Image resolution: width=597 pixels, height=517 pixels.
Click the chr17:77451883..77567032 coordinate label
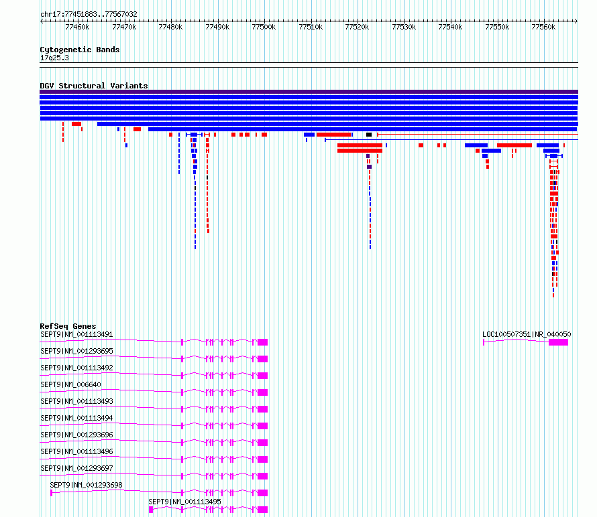[89, 15]
